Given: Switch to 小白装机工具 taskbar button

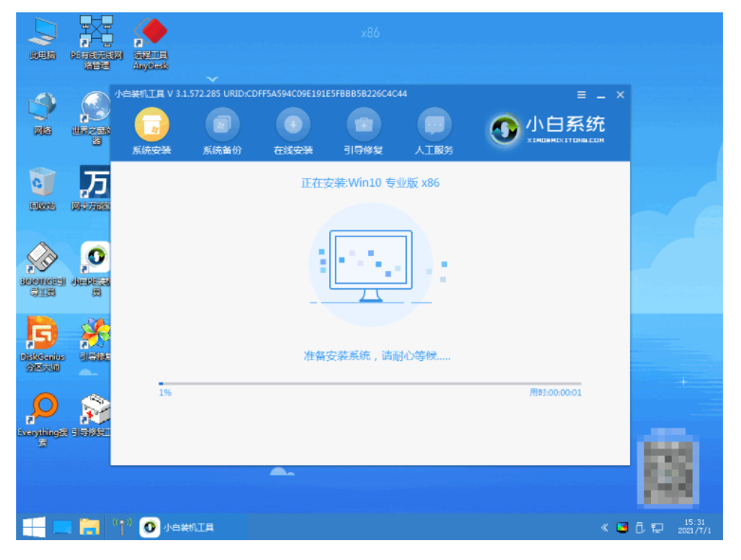Looking at the screenshot, I should (x=193, y=527).
